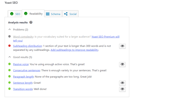Viewport: 193px width, 99px height.
Task: Click the Schema grid icon
Action: pyautogui.click(x=48, y=14)
